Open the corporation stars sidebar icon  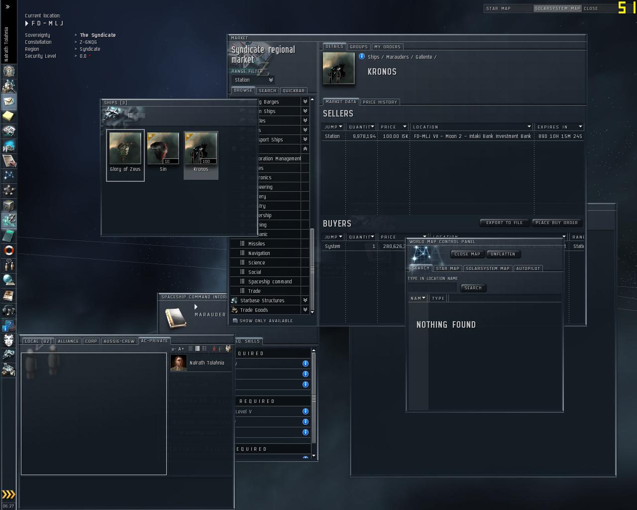click(x=9, y=191)
